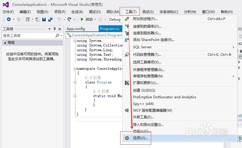This screenshot has width=242, height=148.
Task: Collapse the using directives region
Action: coord(75,41)
